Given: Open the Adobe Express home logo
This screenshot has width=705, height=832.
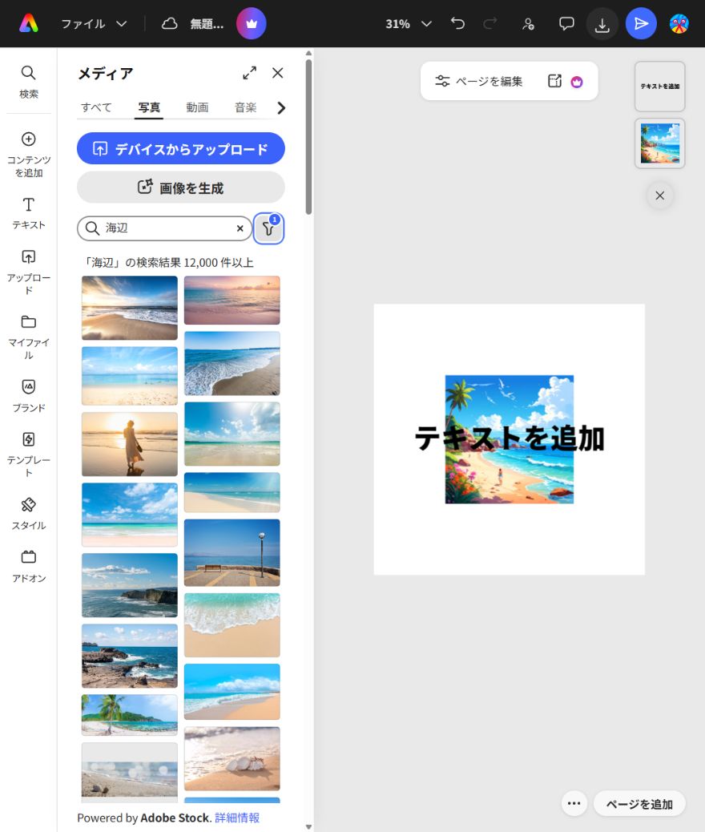Looking at the screenshot, I should (x=29, y=23).
